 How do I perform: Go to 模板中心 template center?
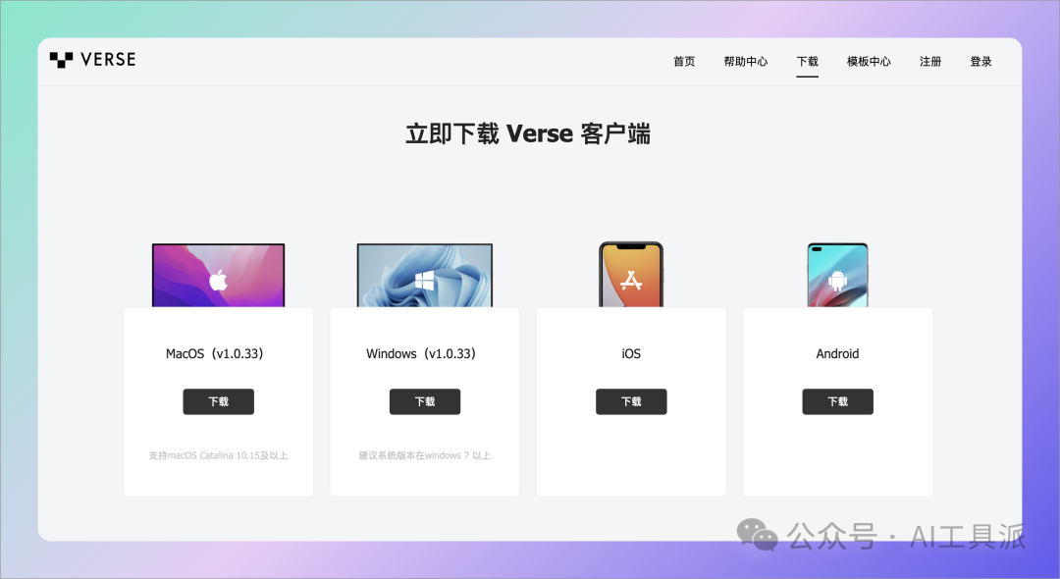point(869,62)
